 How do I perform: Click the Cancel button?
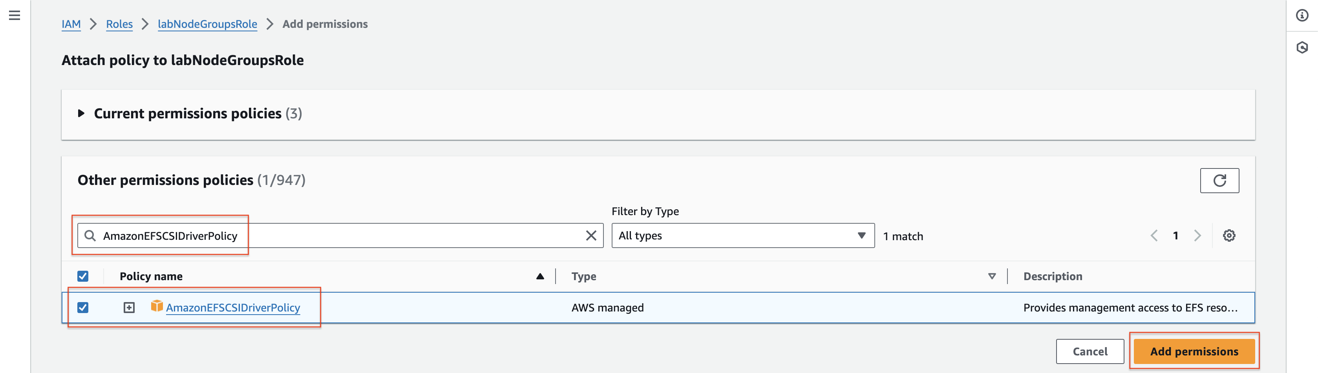[x=1090, y=351]
